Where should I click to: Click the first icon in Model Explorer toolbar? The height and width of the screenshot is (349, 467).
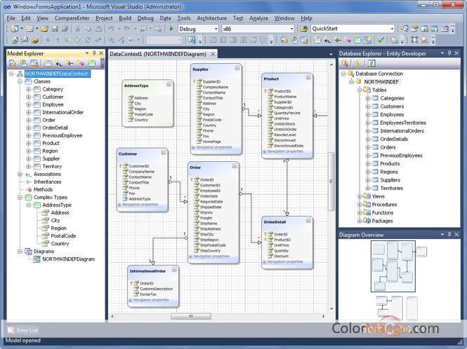11,63
